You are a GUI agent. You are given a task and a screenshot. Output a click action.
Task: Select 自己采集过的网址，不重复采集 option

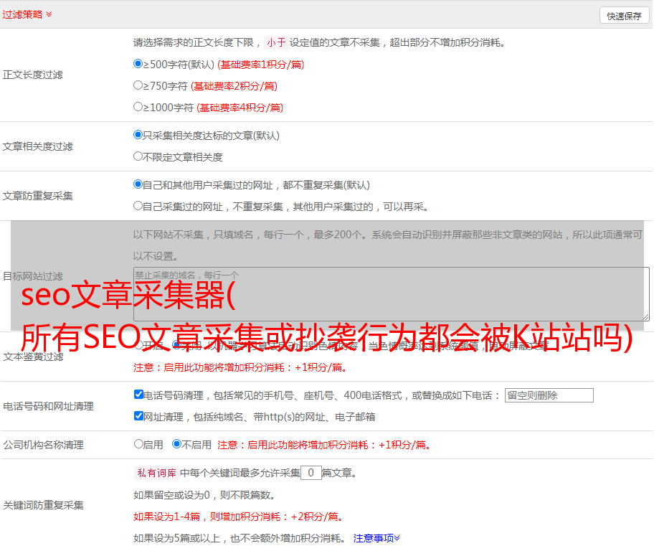138,206
